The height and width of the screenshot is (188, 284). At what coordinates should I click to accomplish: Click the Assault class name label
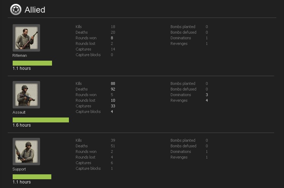coord(19,112)
